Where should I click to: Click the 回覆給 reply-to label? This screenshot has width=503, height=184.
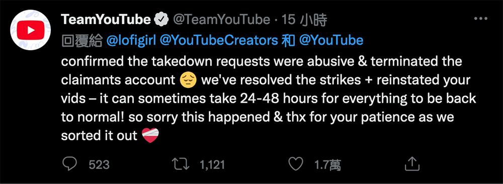pos(81,40)
